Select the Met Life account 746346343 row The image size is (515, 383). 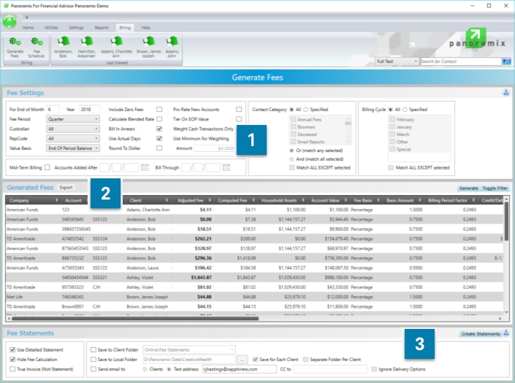click(x=254, y=297)
